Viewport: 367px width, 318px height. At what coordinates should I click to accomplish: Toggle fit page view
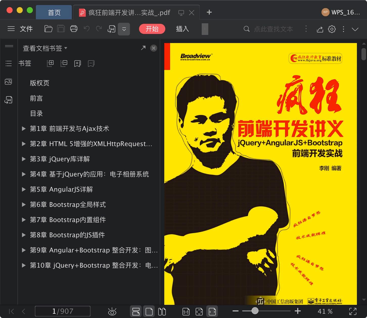(x=199, y=312)
